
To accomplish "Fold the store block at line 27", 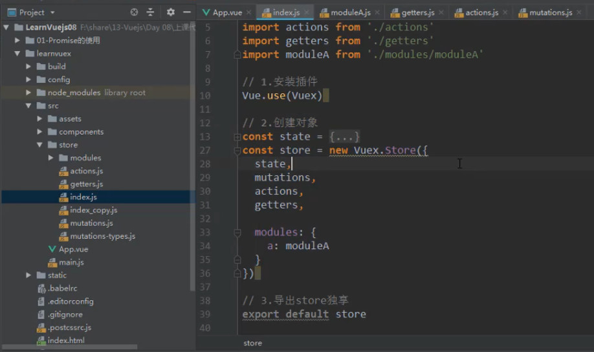I will coord(237,150).
